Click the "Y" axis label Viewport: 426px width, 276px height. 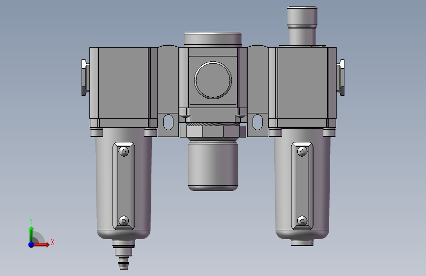pyautogui.click(x=31, y=221)
